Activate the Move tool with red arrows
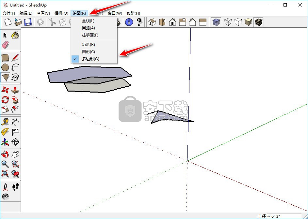Image resolution: width=308 pixels, height=219 pixels. [x=5, y=90]
